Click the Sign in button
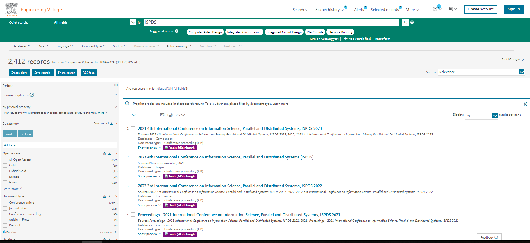 point(513,9)
